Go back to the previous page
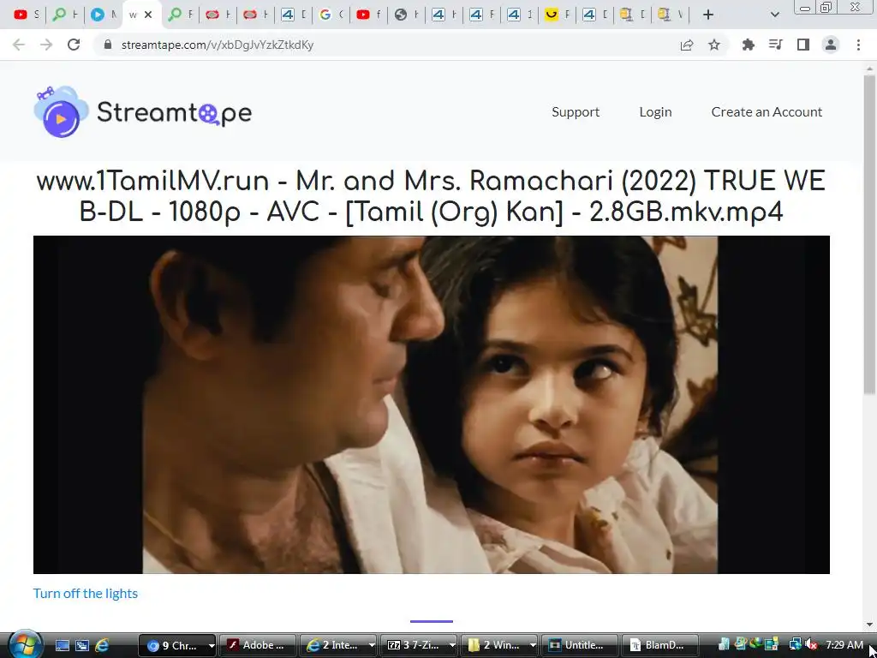Screen dimensions: 877x658 19,45
